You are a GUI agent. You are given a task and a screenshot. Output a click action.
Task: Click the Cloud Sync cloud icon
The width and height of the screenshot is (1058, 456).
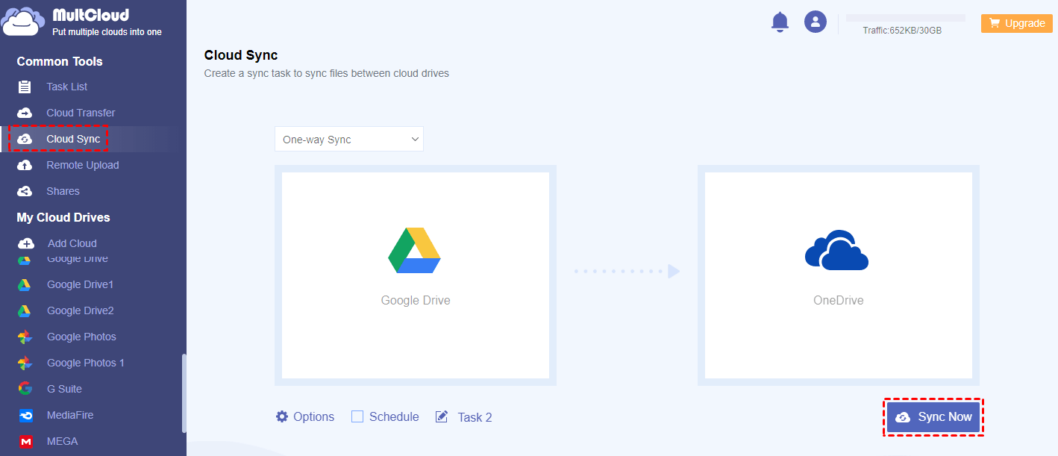point(25,139)
